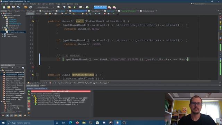Click the orange up arrow in Test Results

pos(29,113)
